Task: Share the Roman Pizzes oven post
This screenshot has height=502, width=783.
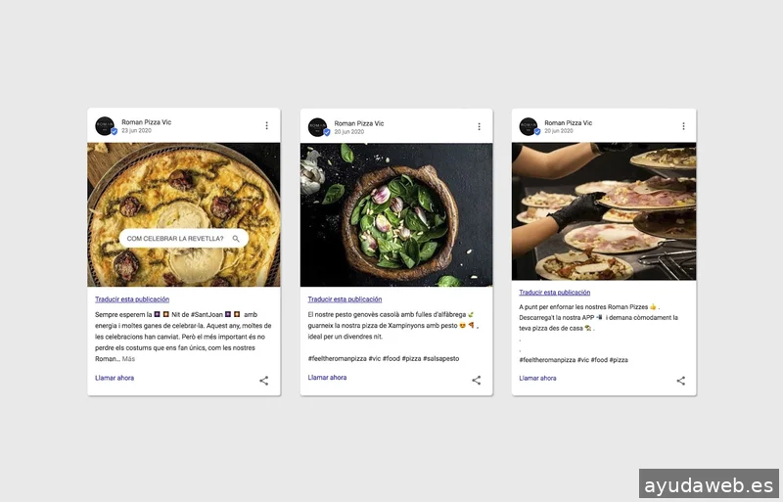Action: (680, 381)
